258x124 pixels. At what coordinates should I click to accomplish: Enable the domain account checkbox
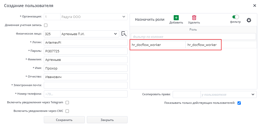(46, 25)
